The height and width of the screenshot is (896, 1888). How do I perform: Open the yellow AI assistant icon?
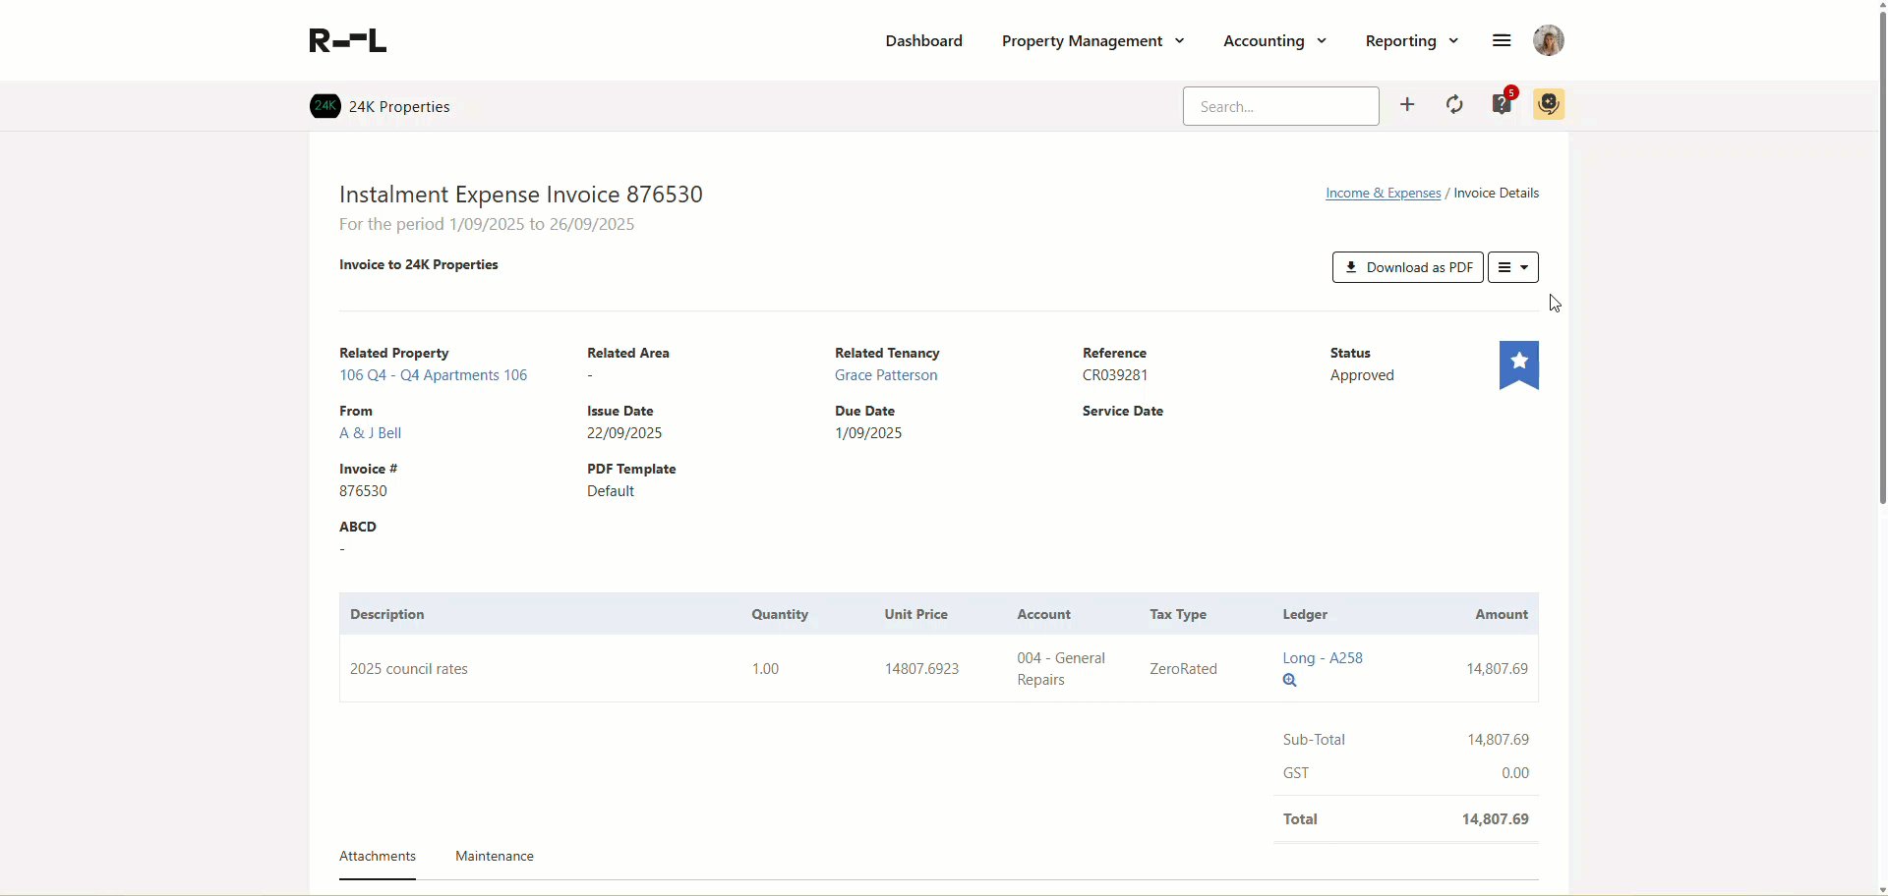click(x=1549, y=104)
